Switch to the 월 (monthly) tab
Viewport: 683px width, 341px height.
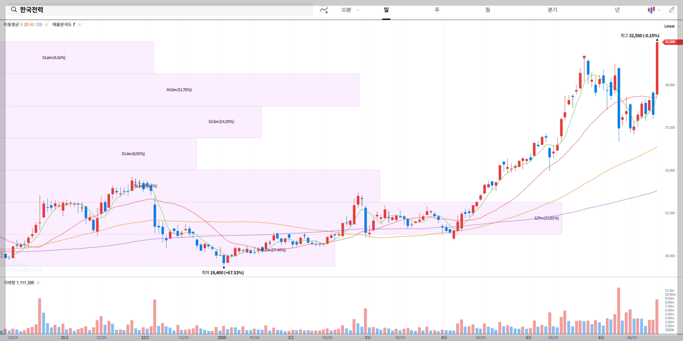click(488, 10)
